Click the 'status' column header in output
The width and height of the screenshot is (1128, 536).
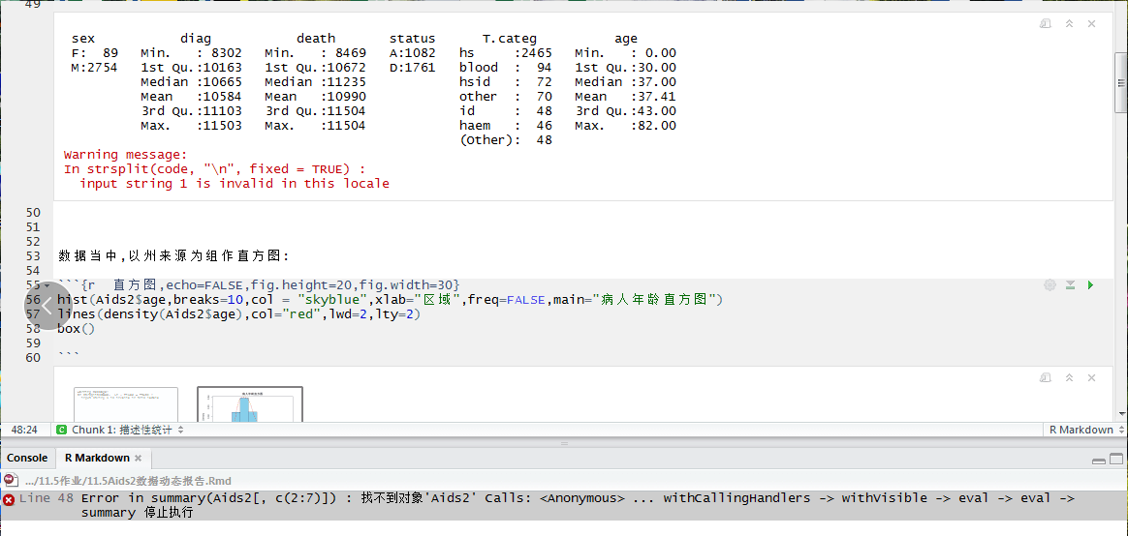point(412,39)
